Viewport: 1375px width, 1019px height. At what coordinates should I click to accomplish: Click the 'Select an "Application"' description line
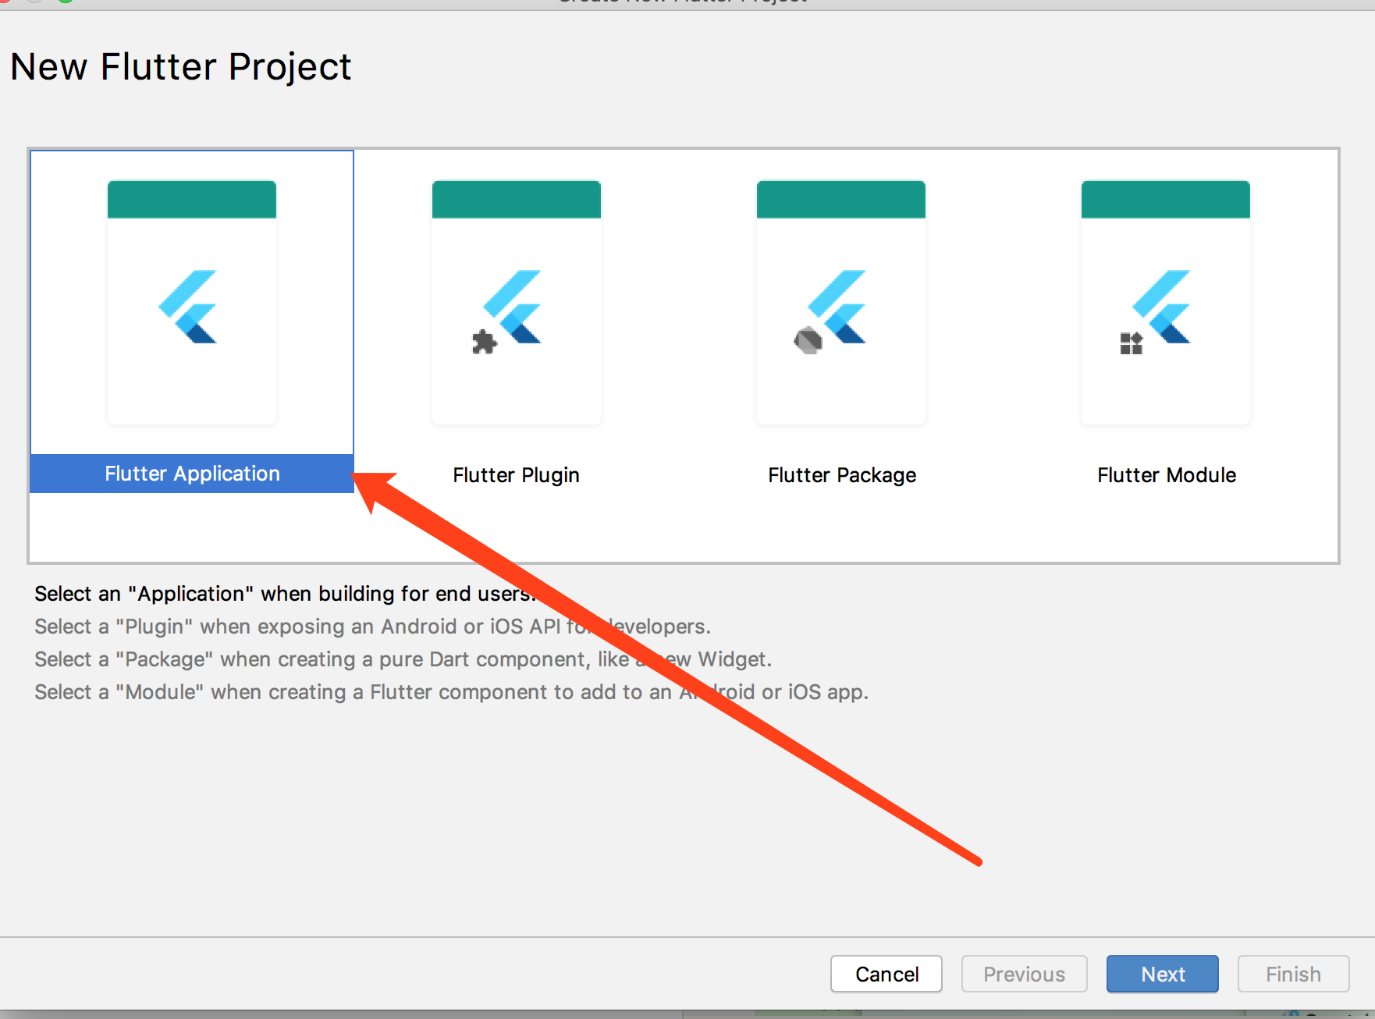point(286,594)
